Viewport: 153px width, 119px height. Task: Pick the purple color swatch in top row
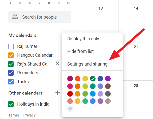click(108, 79)
